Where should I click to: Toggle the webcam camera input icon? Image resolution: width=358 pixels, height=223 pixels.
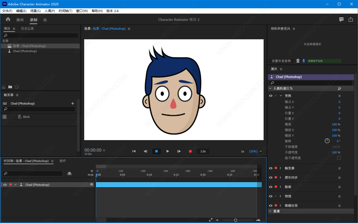298,61
